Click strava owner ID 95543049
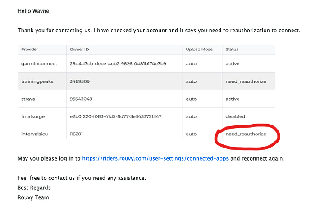Viewport: 311px width, 206px height. [x=81, y=99]
